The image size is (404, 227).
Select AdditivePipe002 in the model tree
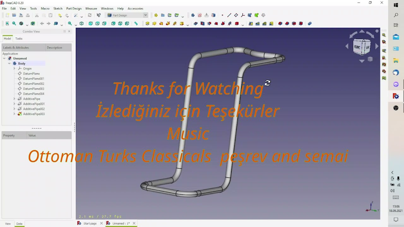point(34,109)
